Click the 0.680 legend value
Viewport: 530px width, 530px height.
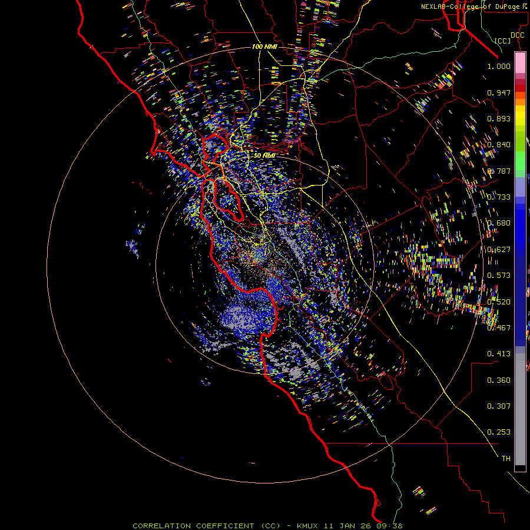tap(499, 223)
